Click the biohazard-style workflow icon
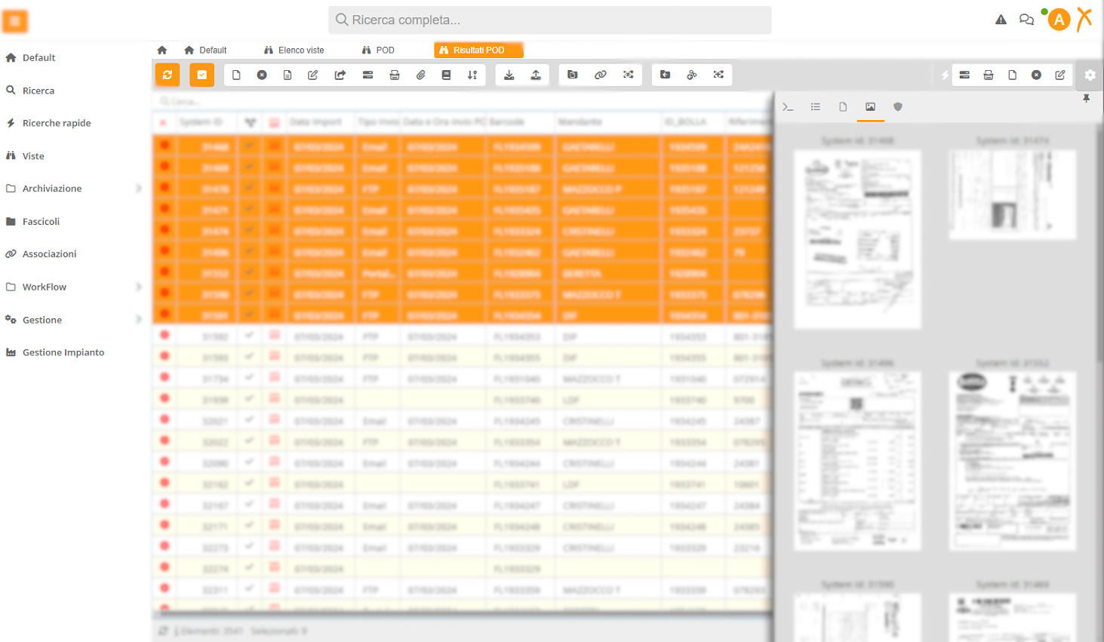 coord(692,75)
